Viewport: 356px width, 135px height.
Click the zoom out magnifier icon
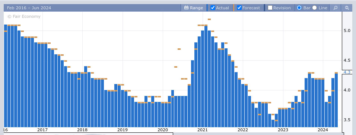pyautogui.click(x=347, y=8)
